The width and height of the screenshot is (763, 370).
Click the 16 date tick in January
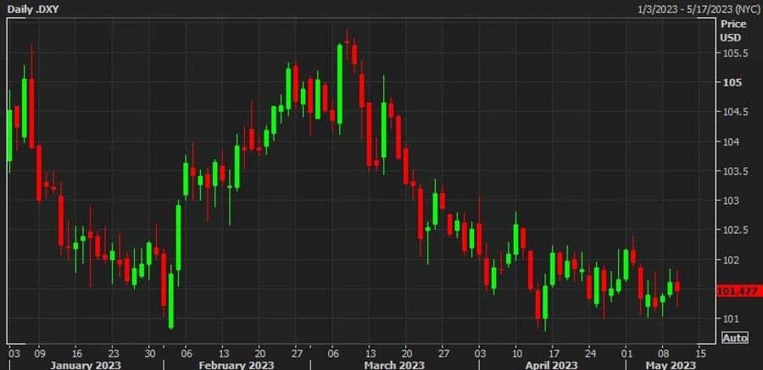point(75,353)
